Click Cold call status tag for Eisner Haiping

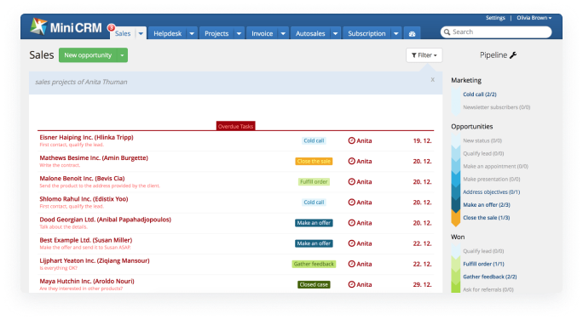[x=314, y=140]
